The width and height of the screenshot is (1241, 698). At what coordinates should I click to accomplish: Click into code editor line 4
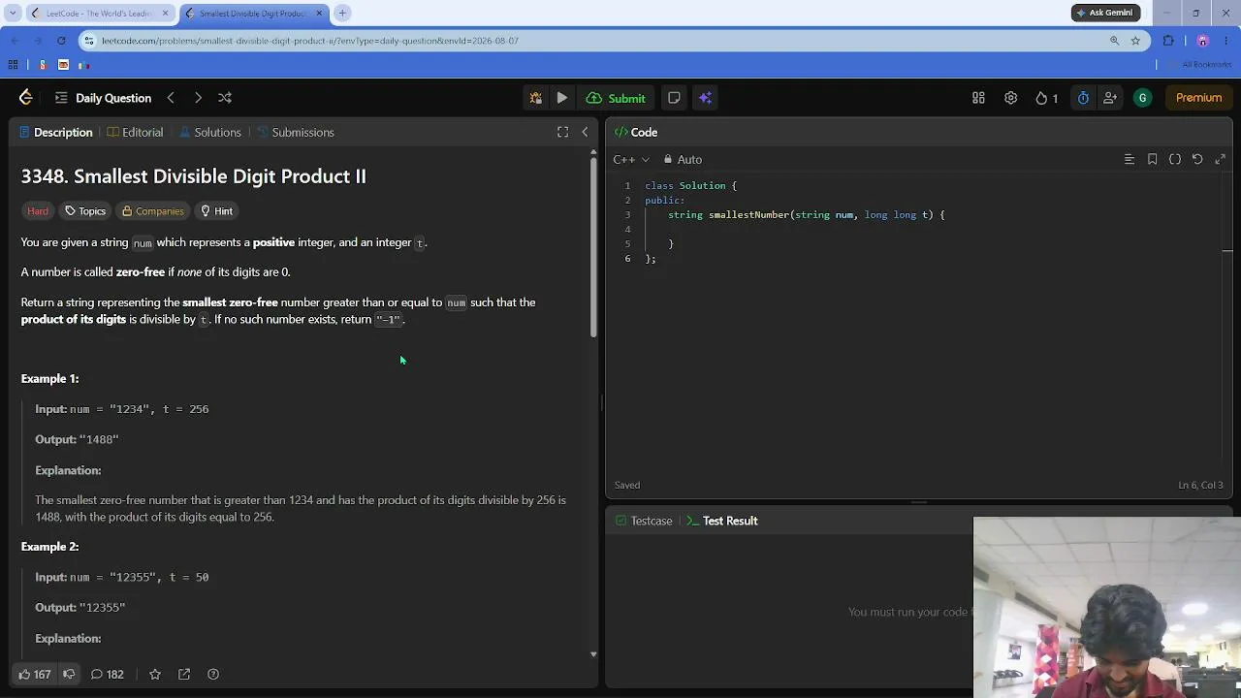(931, 229)
